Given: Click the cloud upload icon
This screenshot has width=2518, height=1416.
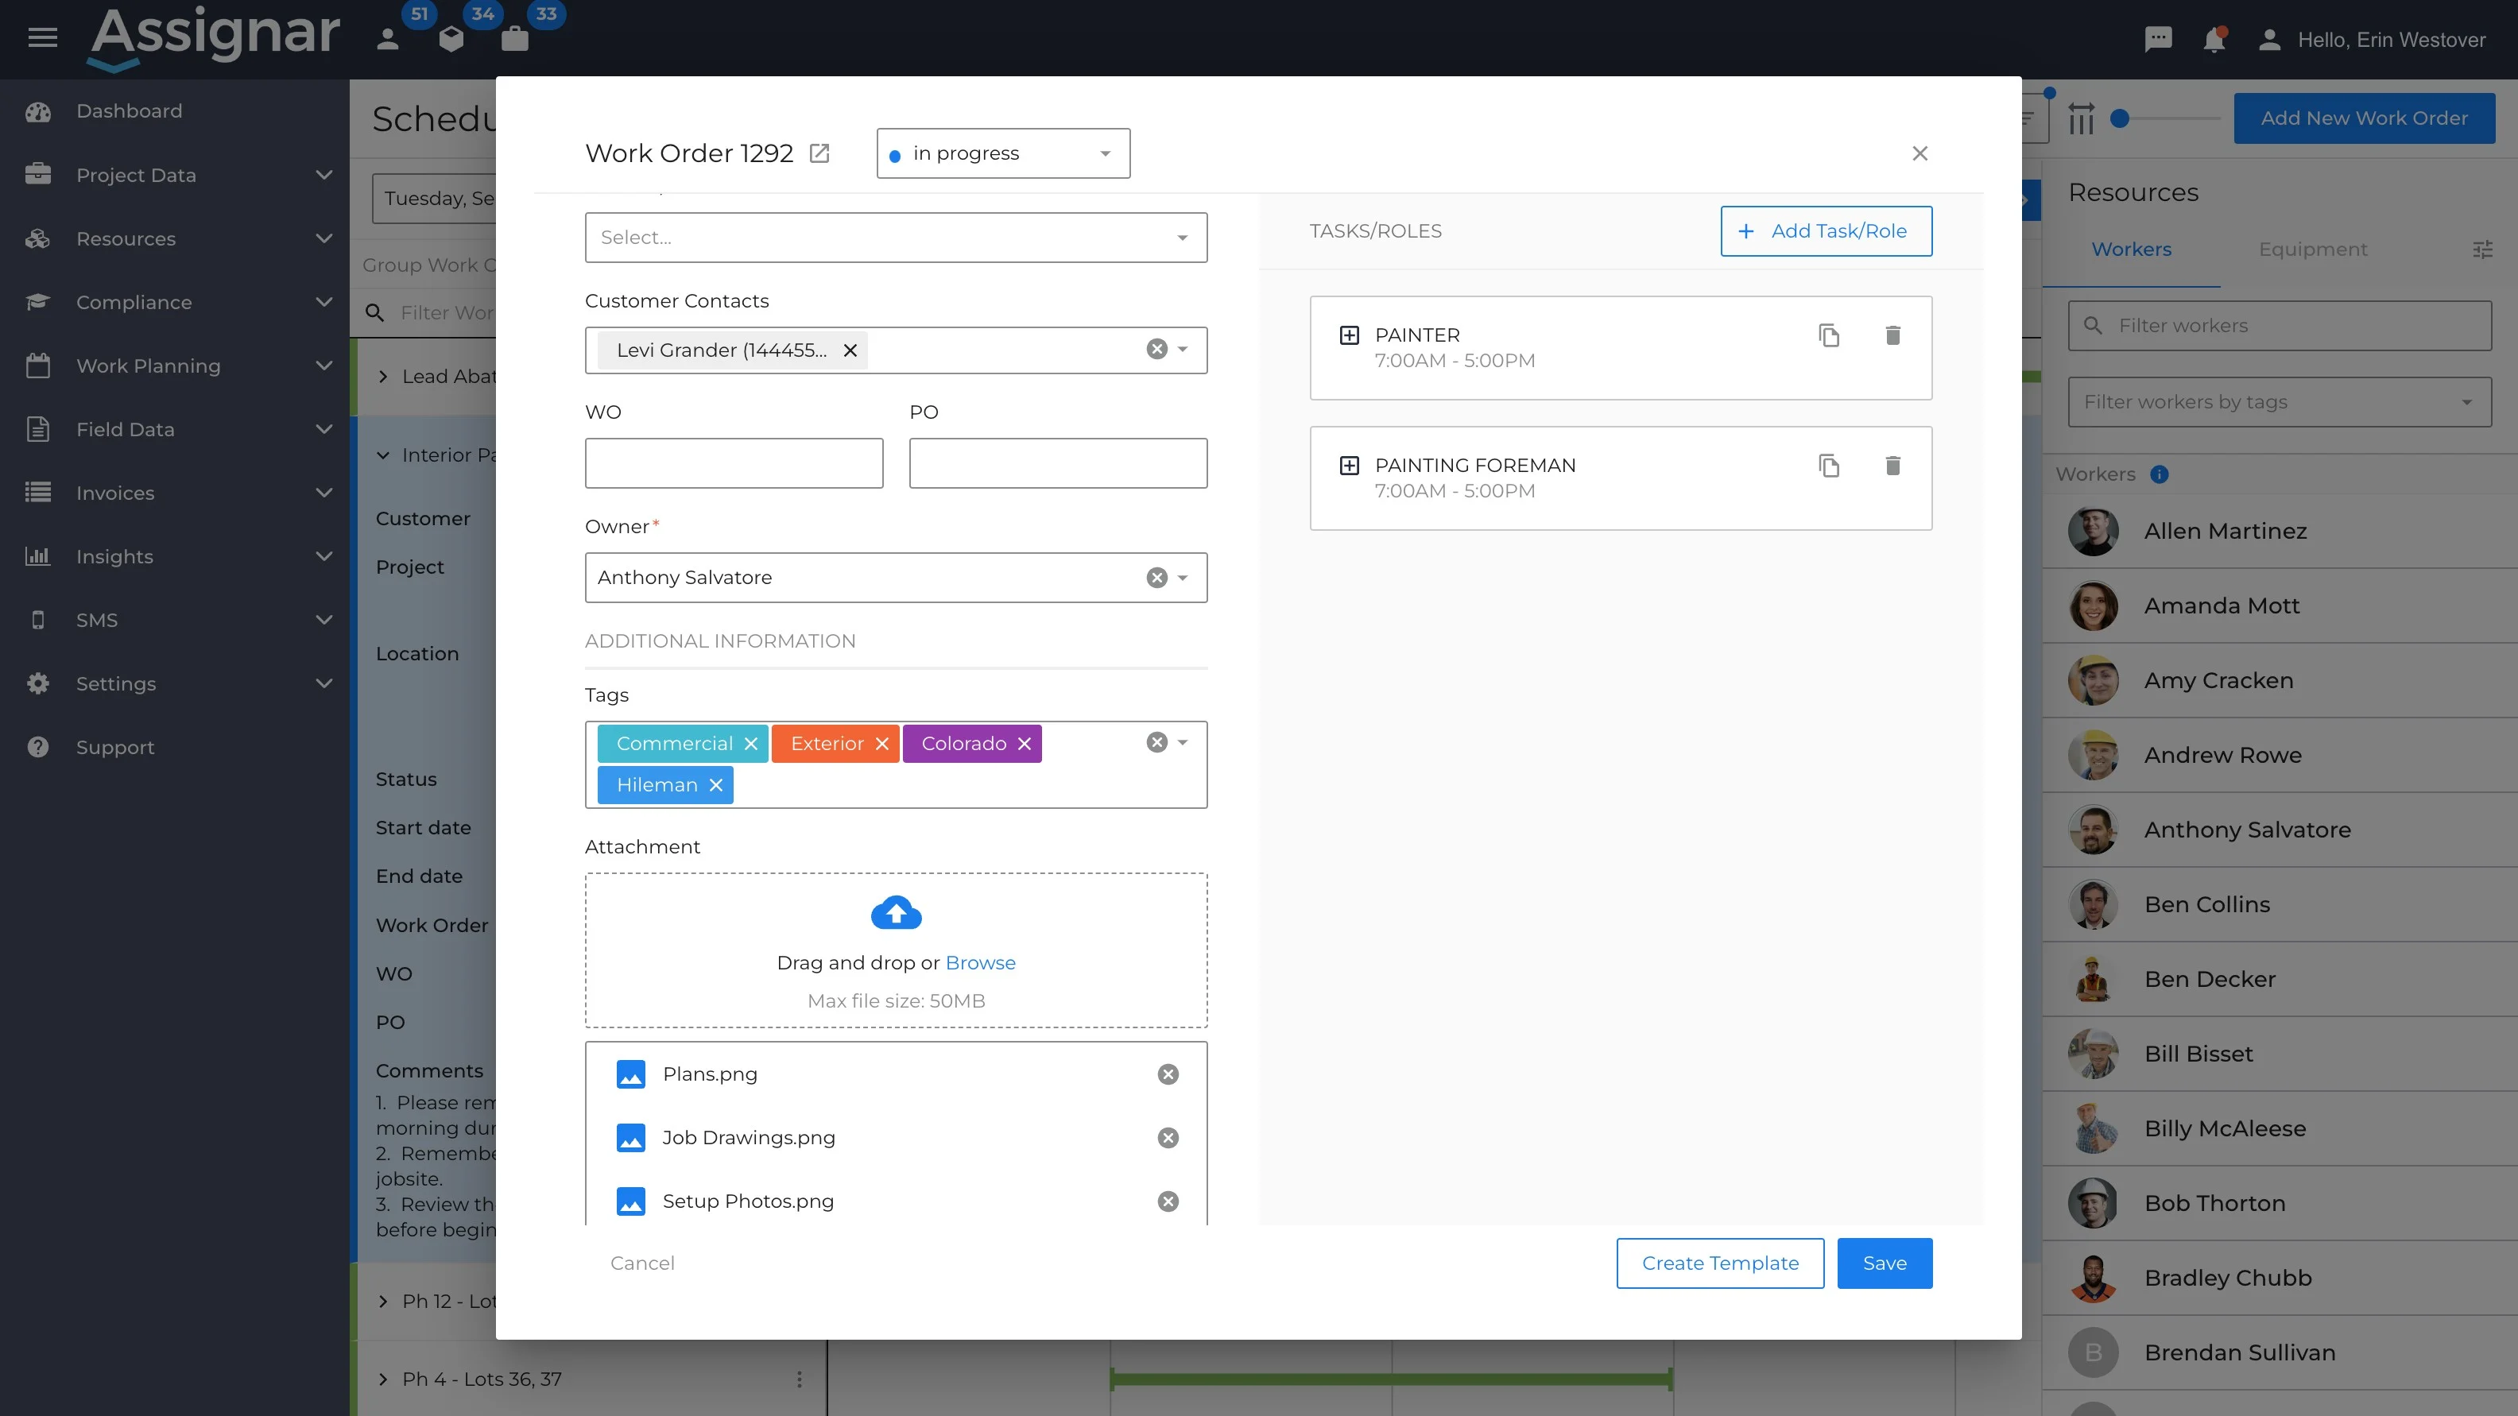Looking at the screenshot, I should point(897,911).
